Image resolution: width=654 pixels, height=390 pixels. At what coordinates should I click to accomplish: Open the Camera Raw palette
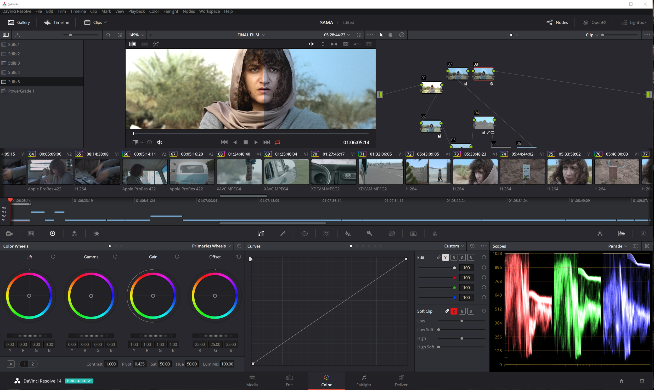[x=9, y=233]
